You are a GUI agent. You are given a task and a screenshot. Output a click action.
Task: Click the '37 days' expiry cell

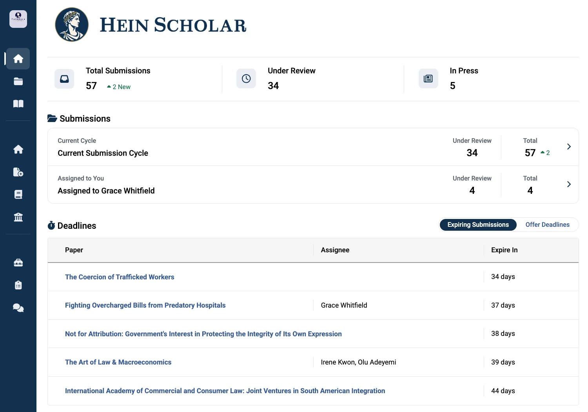pyautogui.click(x=503, y=305)
